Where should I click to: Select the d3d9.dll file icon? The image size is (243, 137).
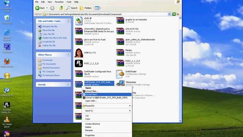coord(79,21)
